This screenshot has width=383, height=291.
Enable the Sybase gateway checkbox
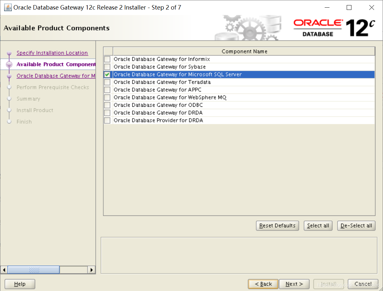pos(107,67)
